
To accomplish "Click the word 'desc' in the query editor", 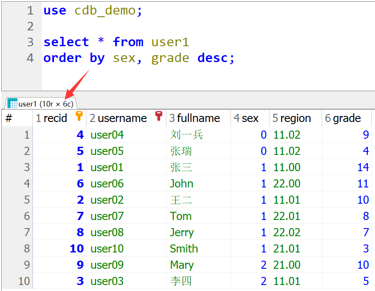I will point(212,58).
